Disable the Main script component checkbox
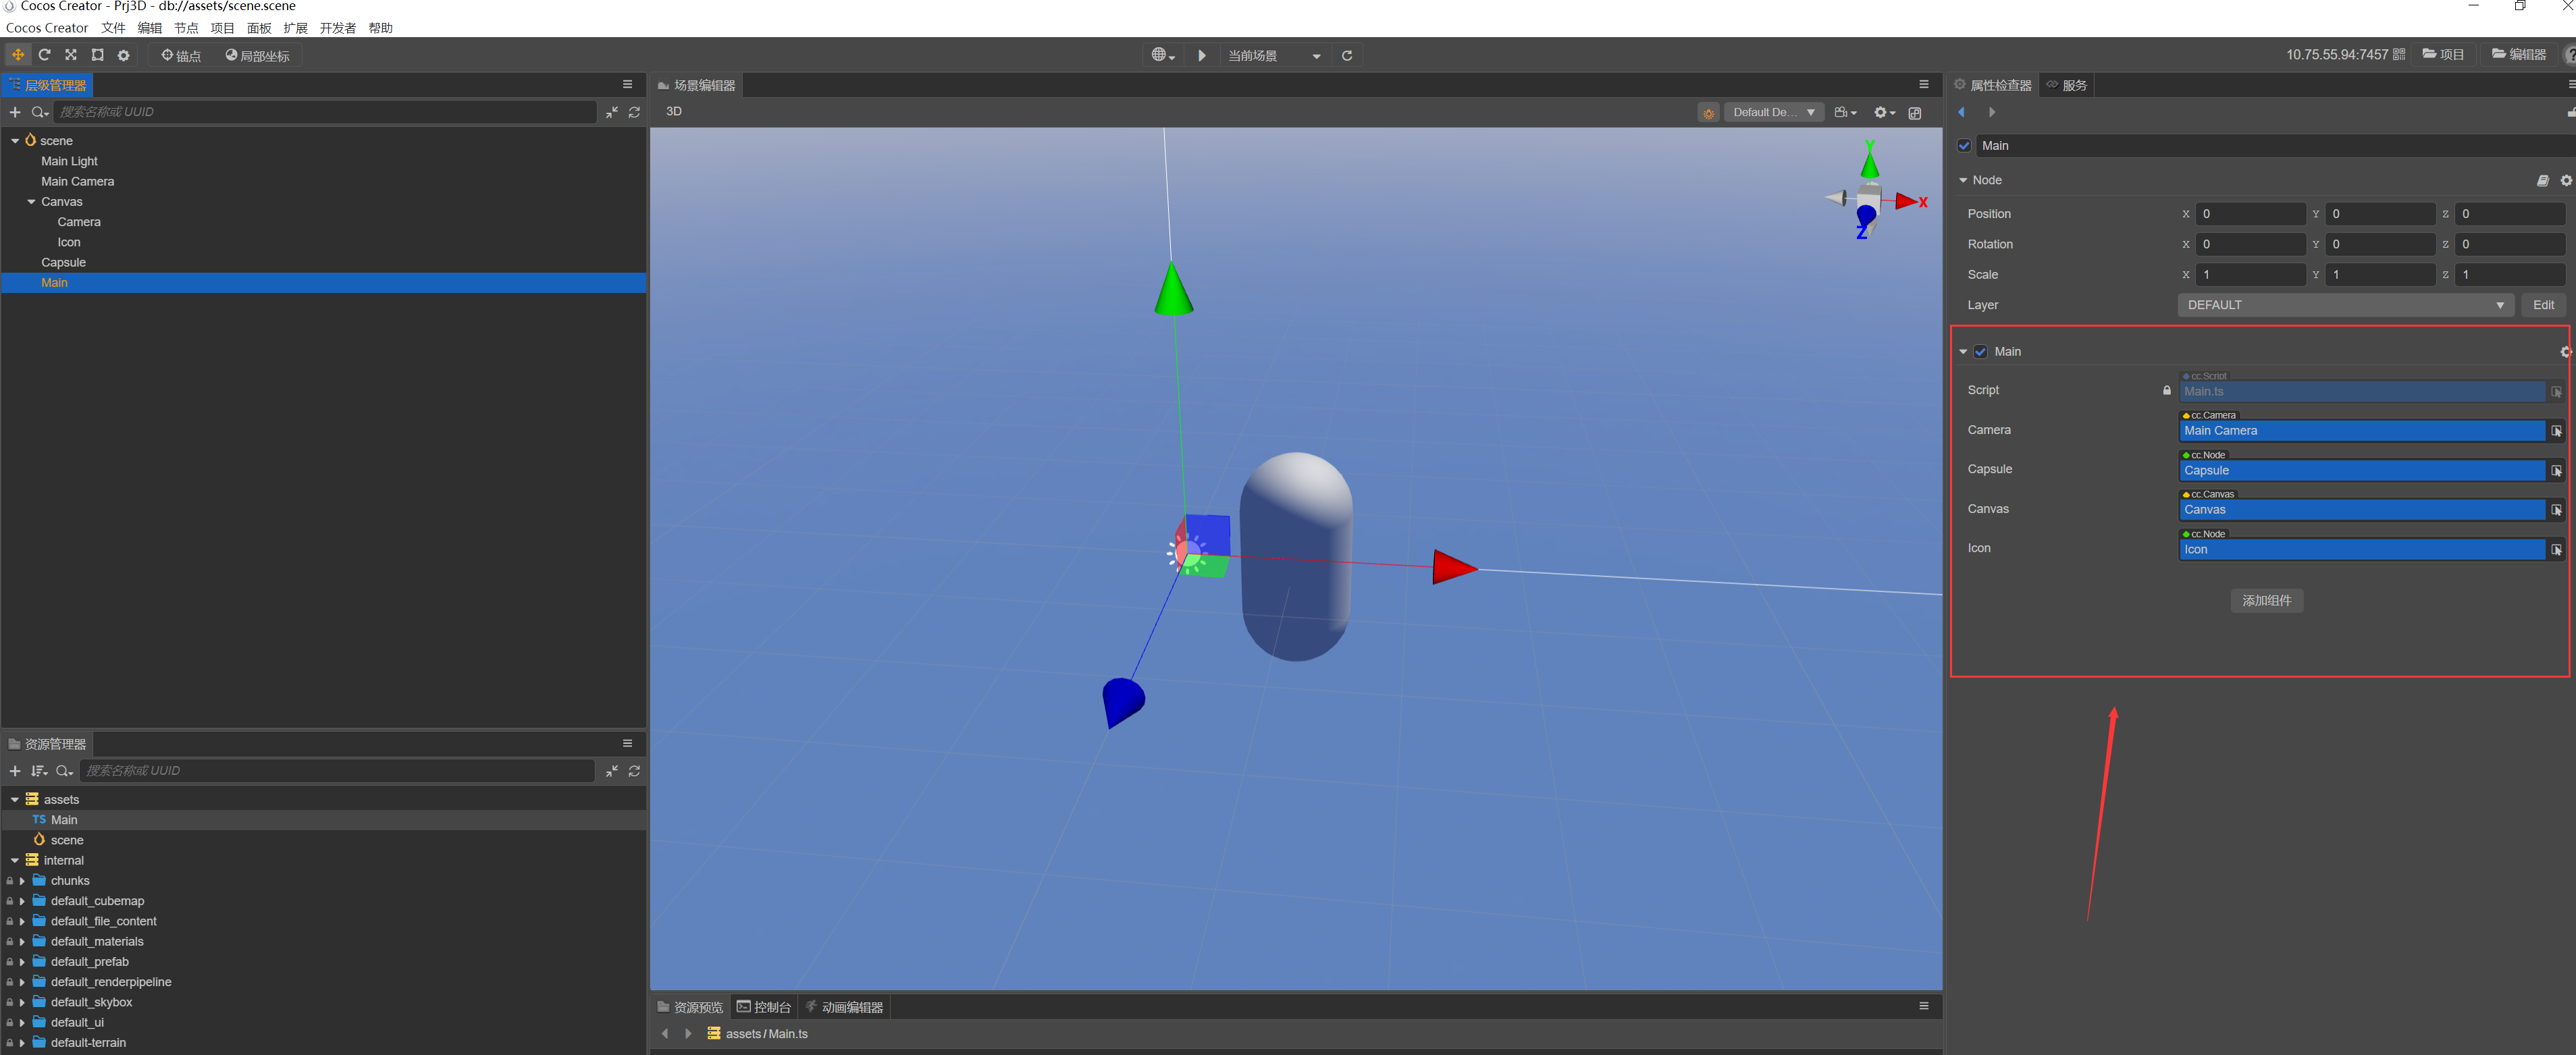Image resolution: width=2576 pixels, height=1055 pixels. (1980, 352)
